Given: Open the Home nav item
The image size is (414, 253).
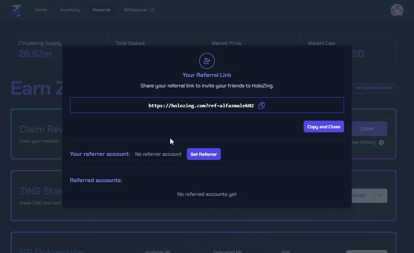Looking at the screenshot, I should click(x=41, y=10).
